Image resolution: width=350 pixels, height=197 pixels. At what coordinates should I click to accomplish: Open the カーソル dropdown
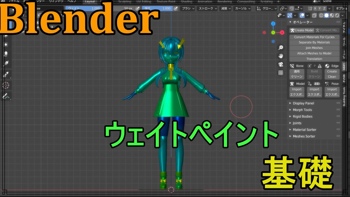[242, 8]
